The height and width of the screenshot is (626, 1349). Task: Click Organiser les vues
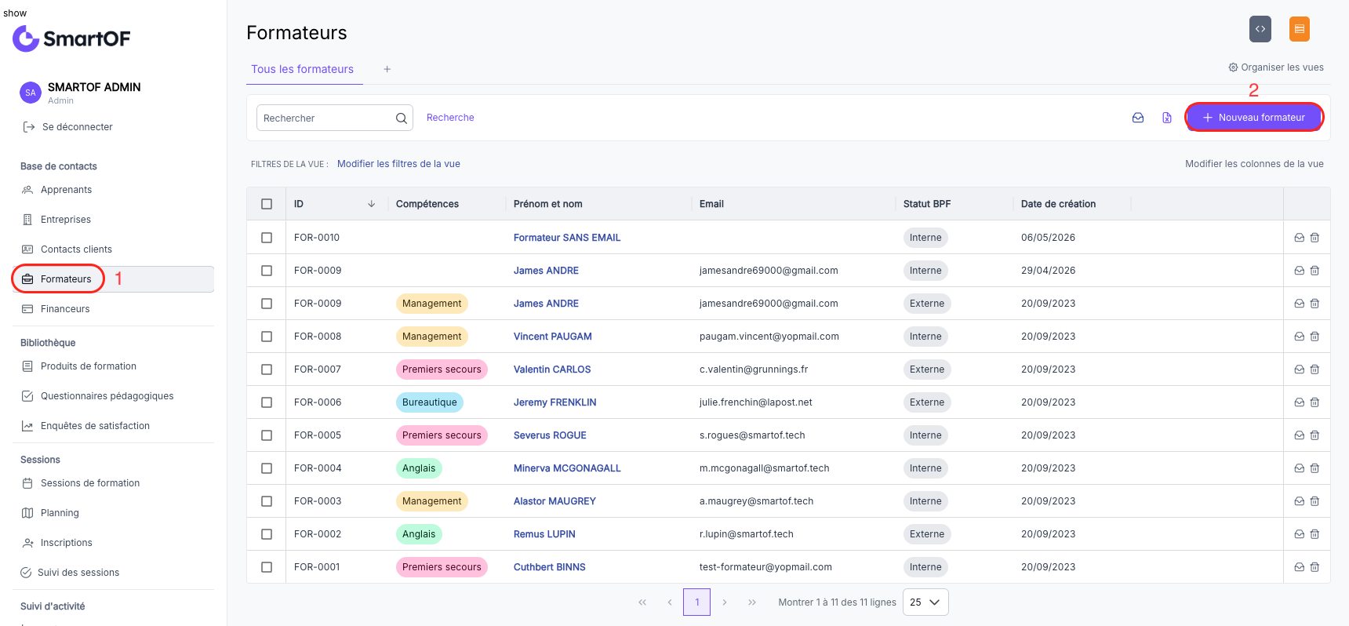1276,67
